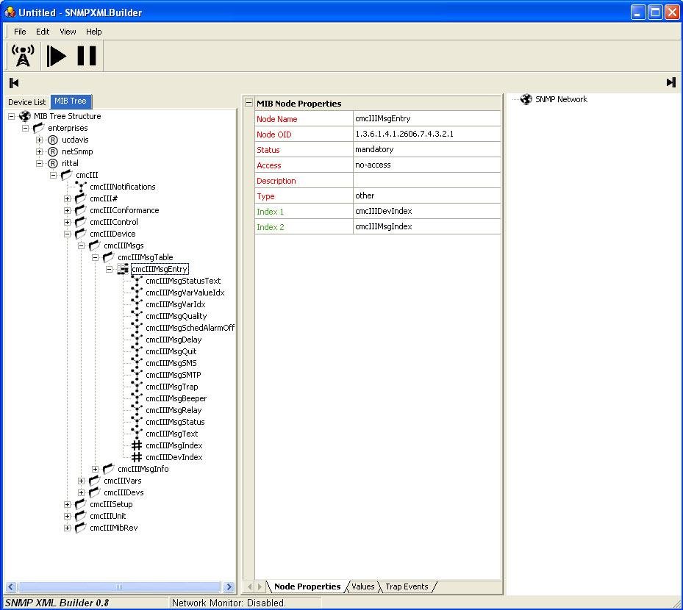The height and width of the screenshot is (610, 683).
Task: Expand the cmcIIISetup tree node
Action: 68,504
